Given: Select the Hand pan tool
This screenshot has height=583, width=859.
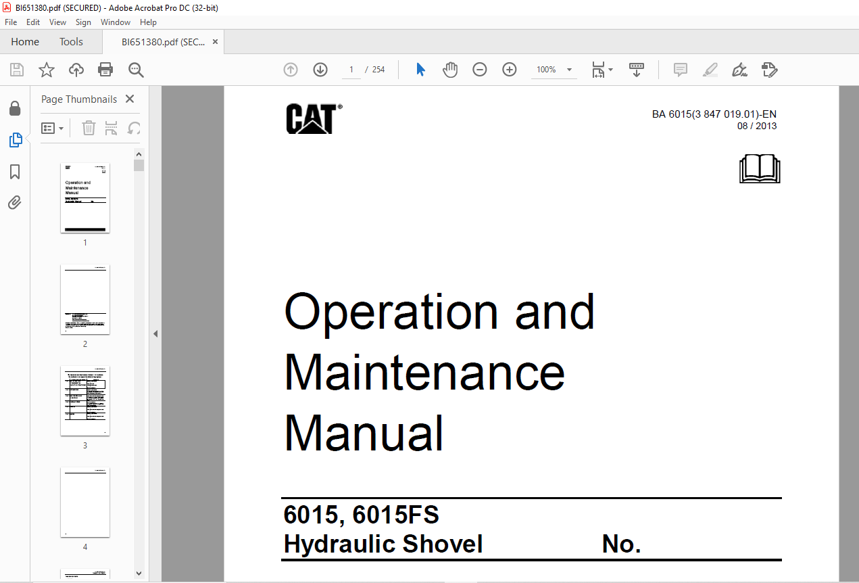Looking at the screenshot, I should click(x=450, y=70).
